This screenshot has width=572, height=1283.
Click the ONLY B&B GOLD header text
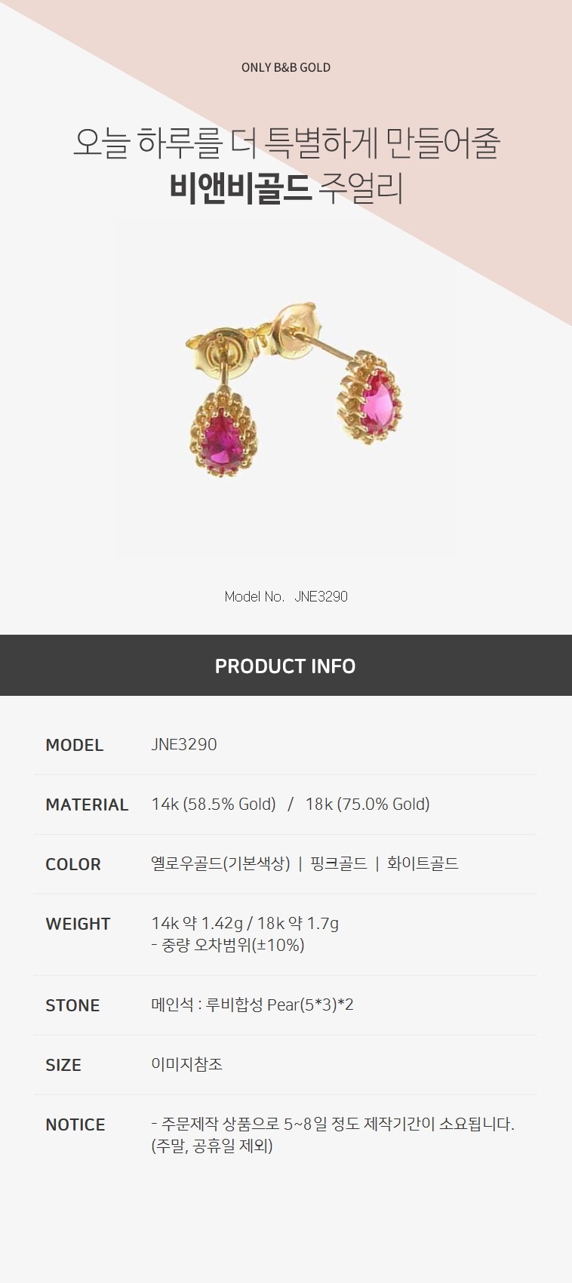pyautogui.click(x=286, y=67)
